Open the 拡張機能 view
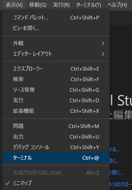132x190 pixels. (56, 111)
